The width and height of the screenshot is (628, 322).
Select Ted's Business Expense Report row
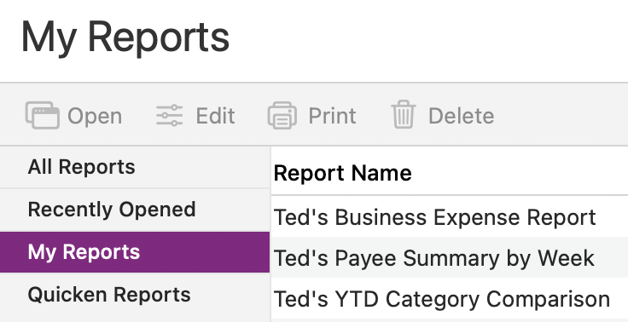(450, 216)
